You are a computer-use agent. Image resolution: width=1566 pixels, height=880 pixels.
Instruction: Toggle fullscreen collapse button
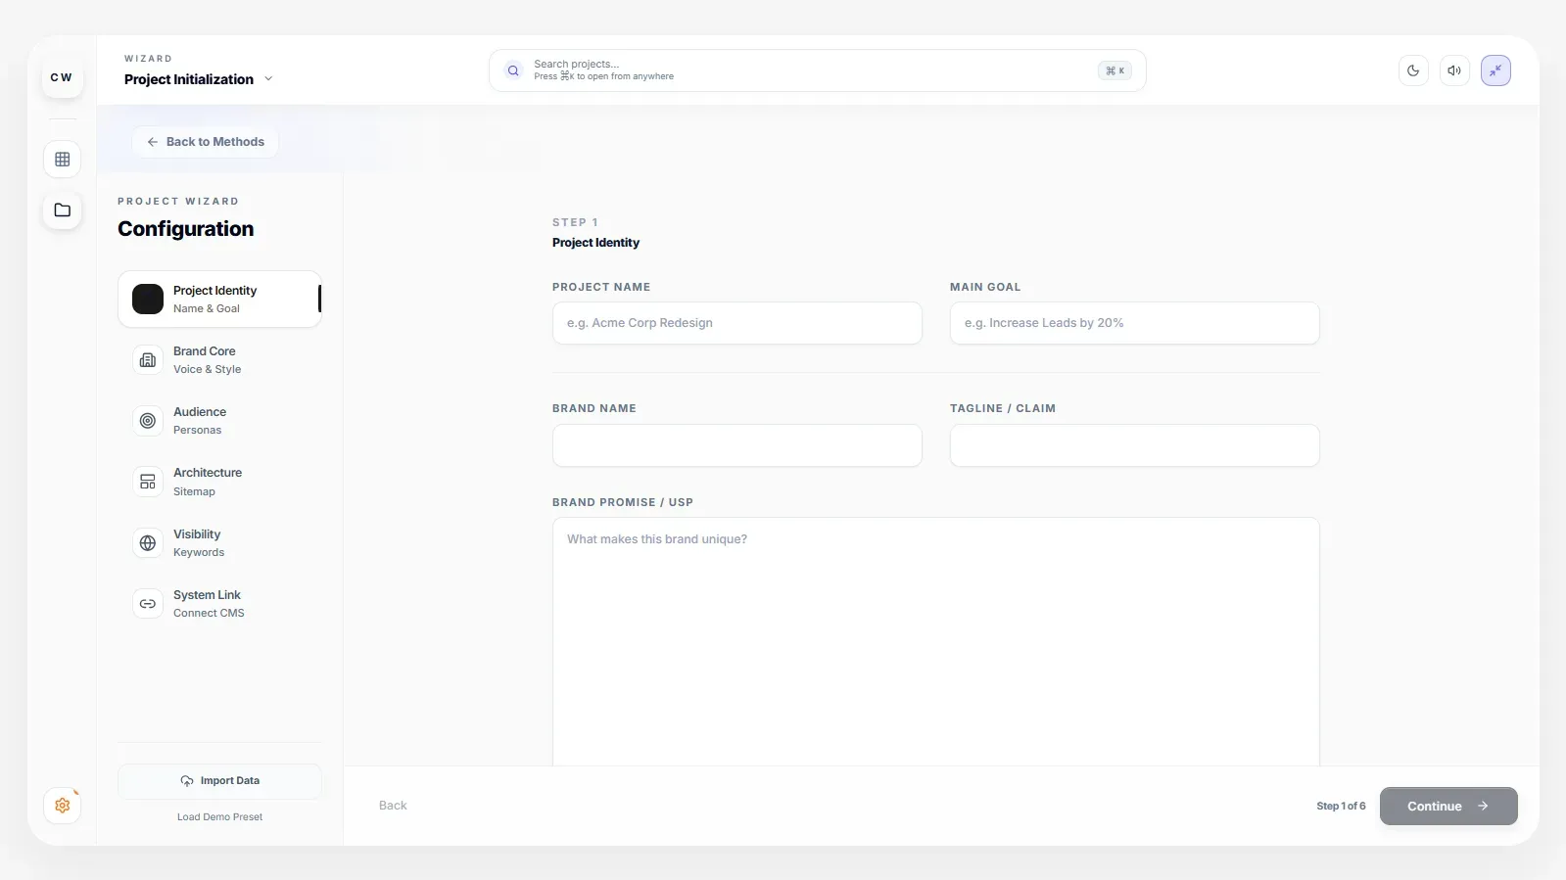pos(1495,70)
